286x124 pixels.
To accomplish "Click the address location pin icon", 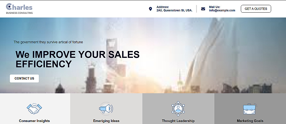I will [150, 9].
